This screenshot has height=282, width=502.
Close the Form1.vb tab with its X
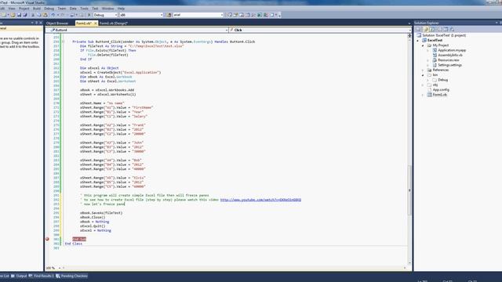[x=96, y=23]
